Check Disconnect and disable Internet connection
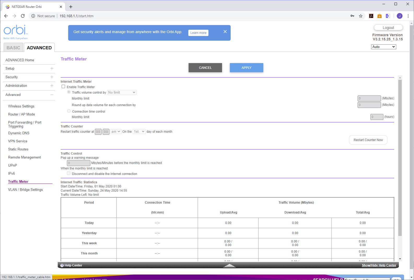Image resolution: width=414 pixels, height=280 pixels. (69, 173)
